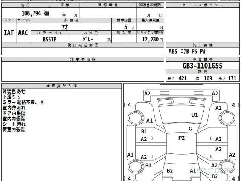241x181 pixels.
Task: Click the 注意事項欄 header
Action: (x=83, y=59)
